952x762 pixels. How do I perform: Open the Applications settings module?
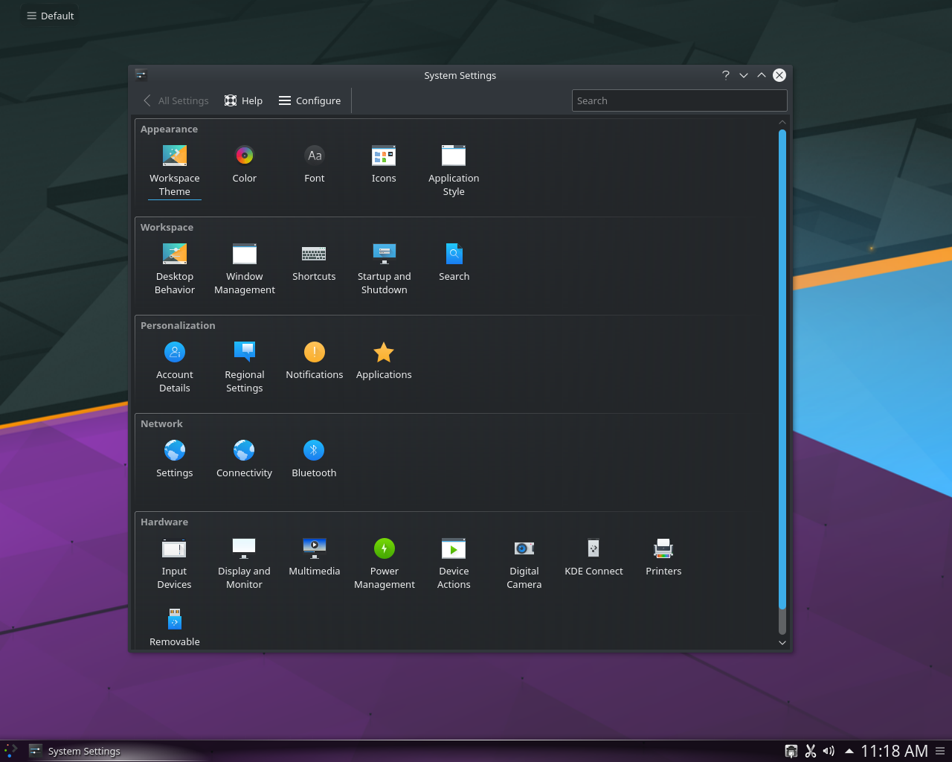coord(384,361)
